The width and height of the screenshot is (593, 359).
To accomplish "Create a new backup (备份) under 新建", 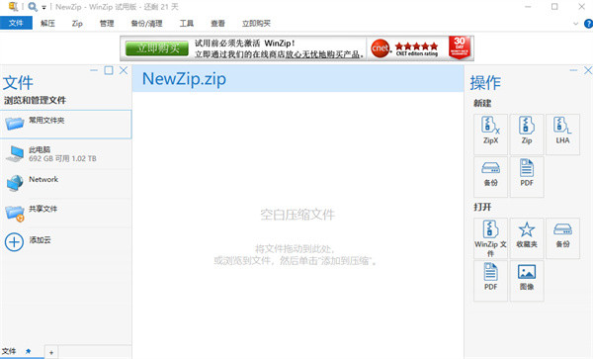I will [490, 177].
